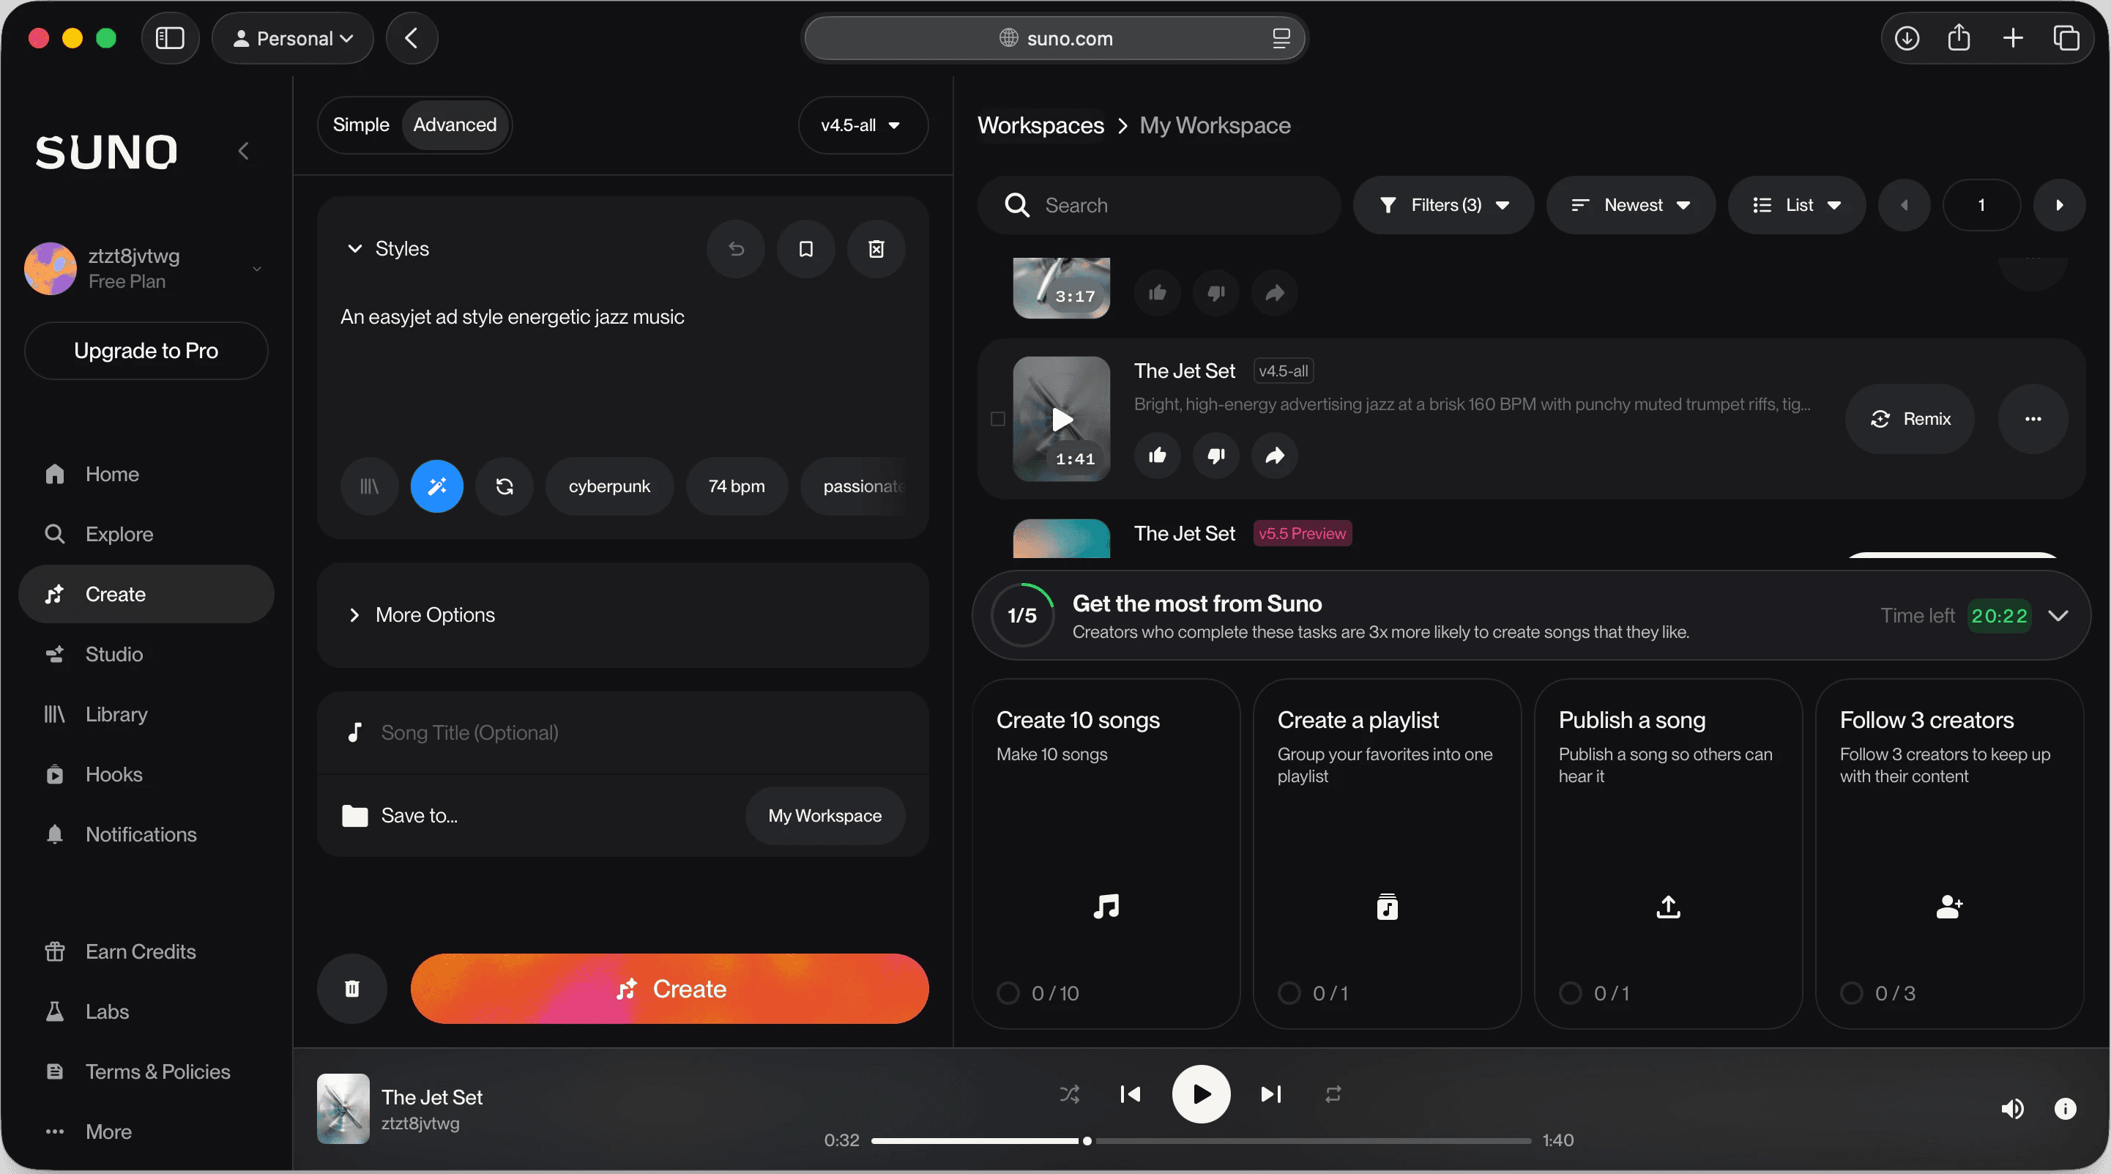Open Library in the sidebar
Screen dimensions: 2111x1174
(146, 714)
